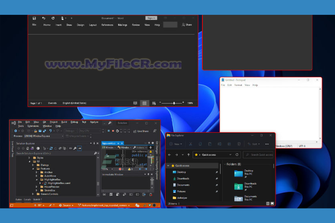Screen dimensions: 335x223
Task: Open the Debug menu in Visual Studio
Action: point(74,122)
